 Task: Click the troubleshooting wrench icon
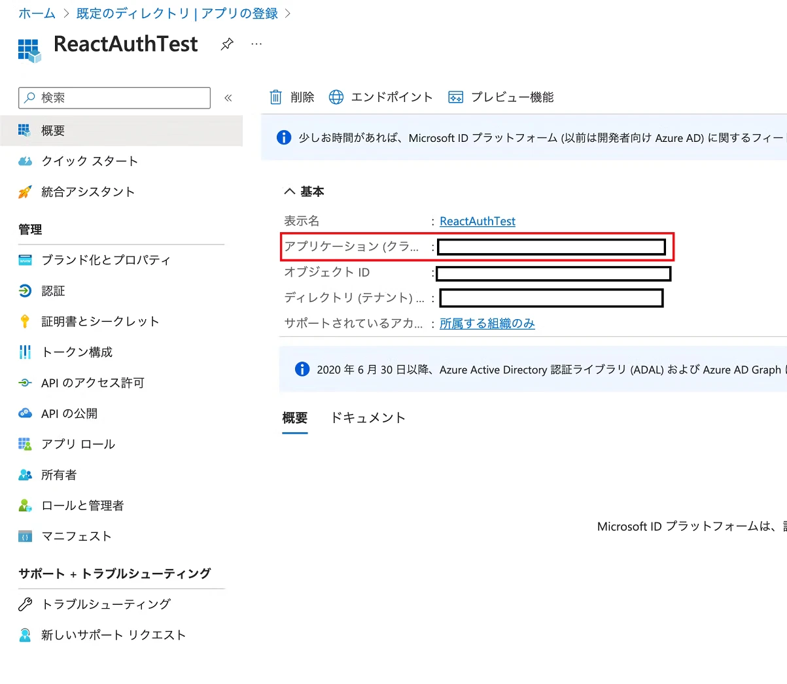[x=25, y=604]
